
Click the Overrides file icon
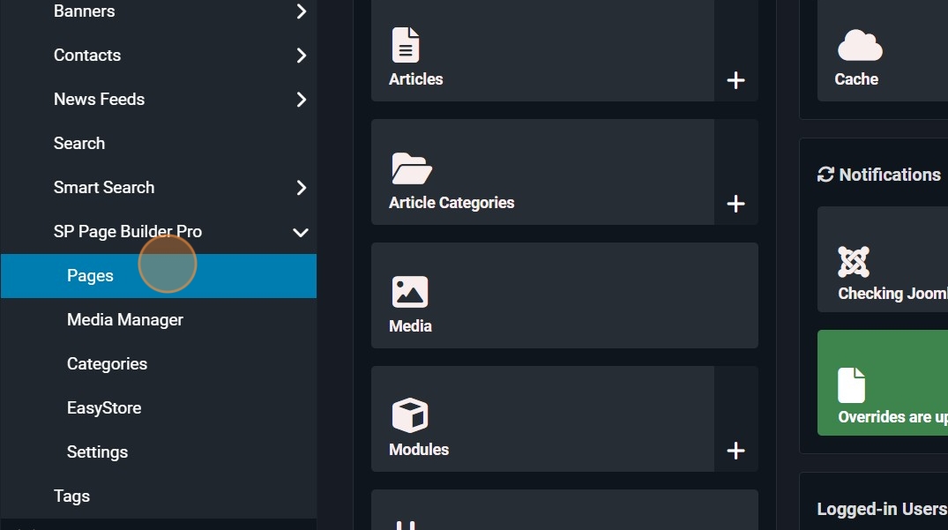point(851,385)
